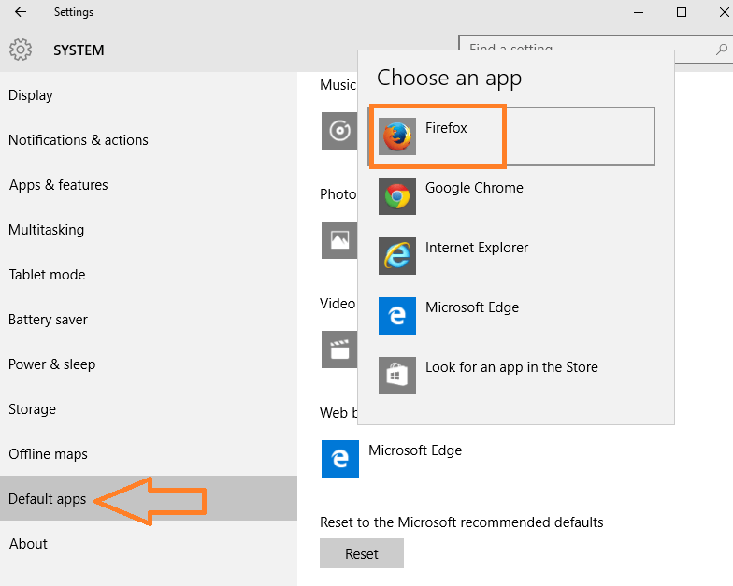The width and height of the screenshot is (733, 586).
Task: Choose the Google Chrome icon
Action: click(396, 196)
